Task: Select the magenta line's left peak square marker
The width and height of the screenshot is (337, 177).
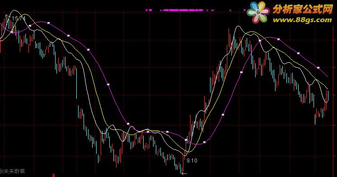Action: pyautogui.click(x=49, y=23)
